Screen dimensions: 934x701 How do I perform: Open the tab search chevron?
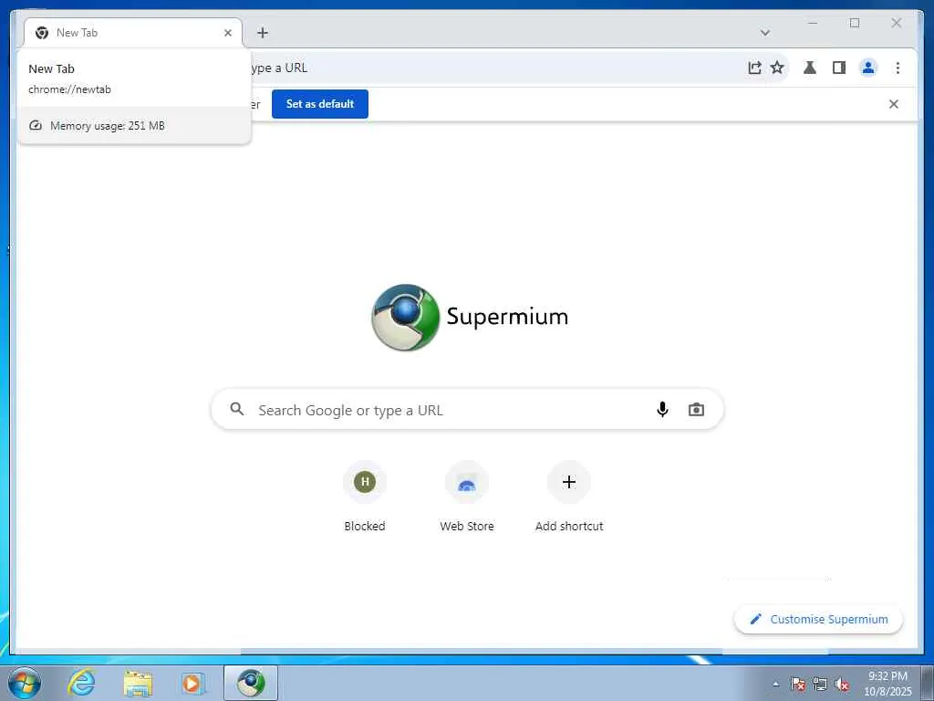pos(765,33)
